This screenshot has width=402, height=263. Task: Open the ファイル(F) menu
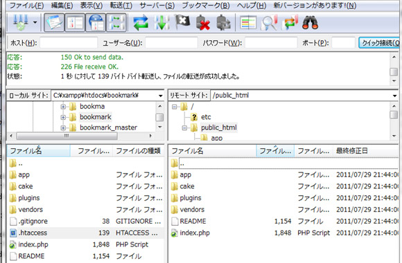tap(26, 6)
